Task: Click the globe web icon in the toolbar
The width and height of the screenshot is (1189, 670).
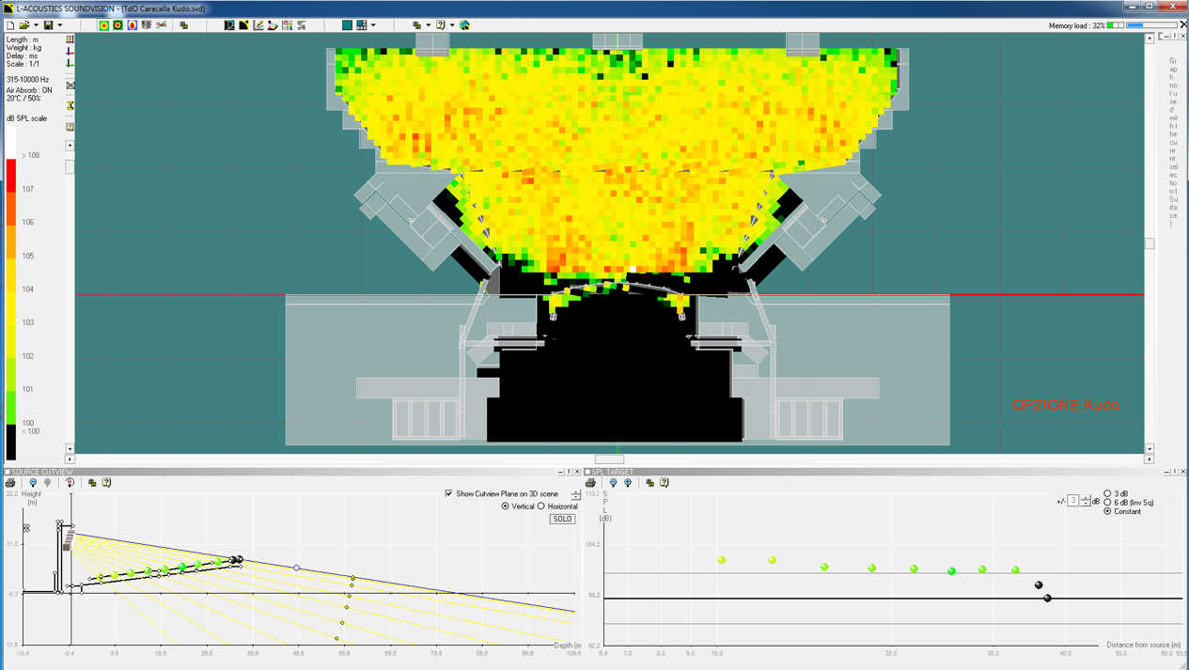Action: point(464,25)
